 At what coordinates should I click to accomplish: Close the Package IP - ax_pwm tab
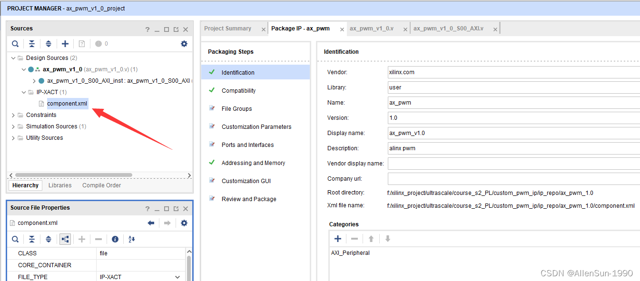(342, 29)
